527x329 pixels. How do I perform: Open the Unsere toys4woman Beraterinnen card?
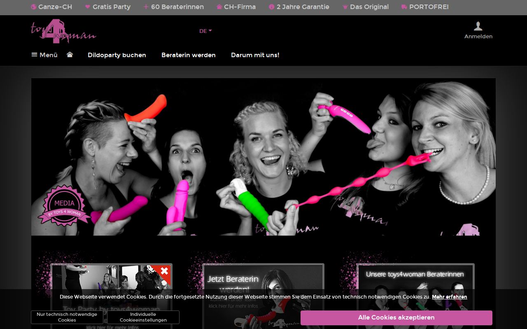point(415,296)
